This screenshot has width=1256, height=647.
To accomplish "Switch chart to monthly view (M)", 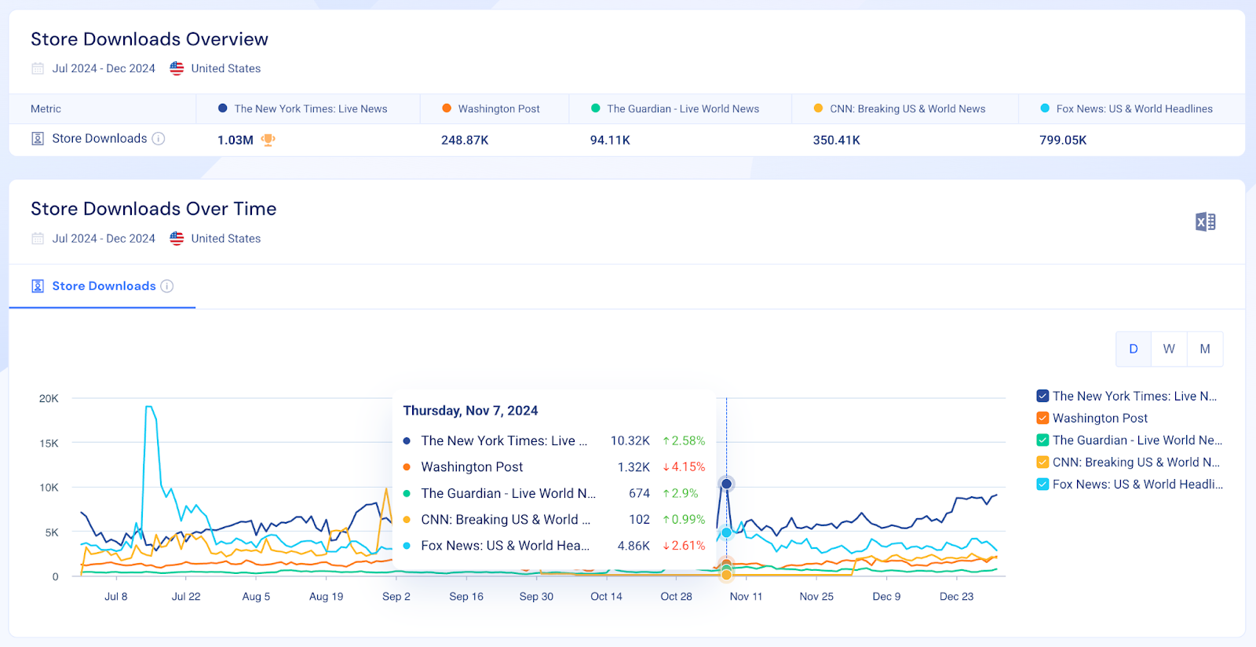I will point(1205,349).
